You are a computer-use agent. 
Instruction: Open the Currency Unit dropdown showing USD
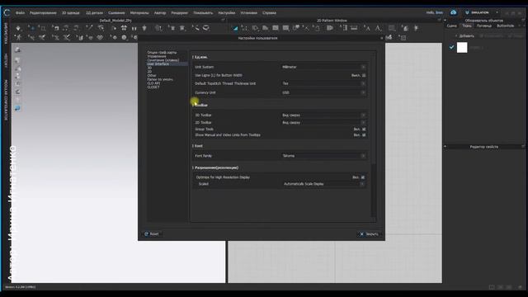click(x=323, y=92)
